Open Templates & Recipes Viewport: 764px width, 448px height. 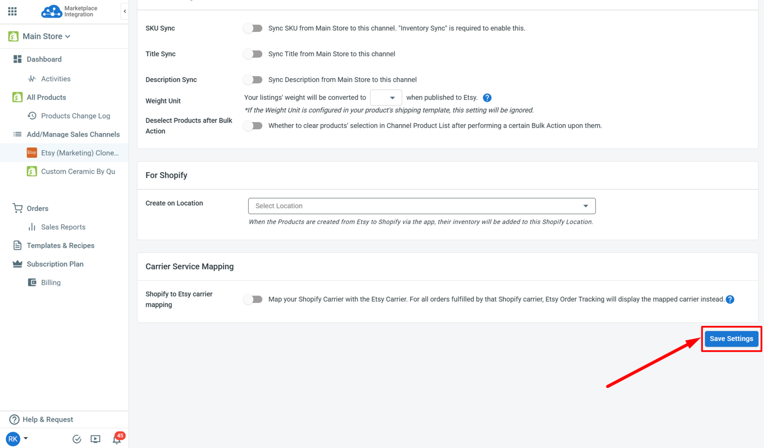61,246
